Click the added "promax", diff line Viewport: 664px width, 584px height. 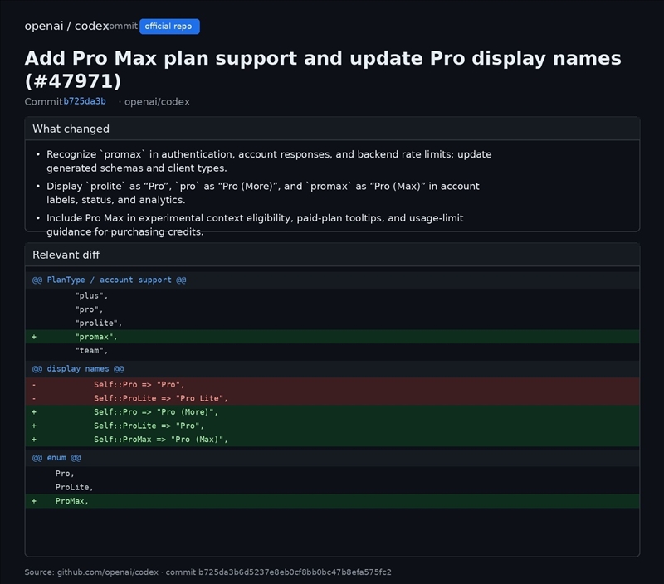[332, 337]
